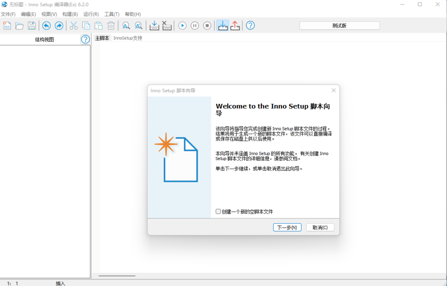Switch to the 主脚本 tab
This screenshot has height=286, width=447.
coord(101,37)
